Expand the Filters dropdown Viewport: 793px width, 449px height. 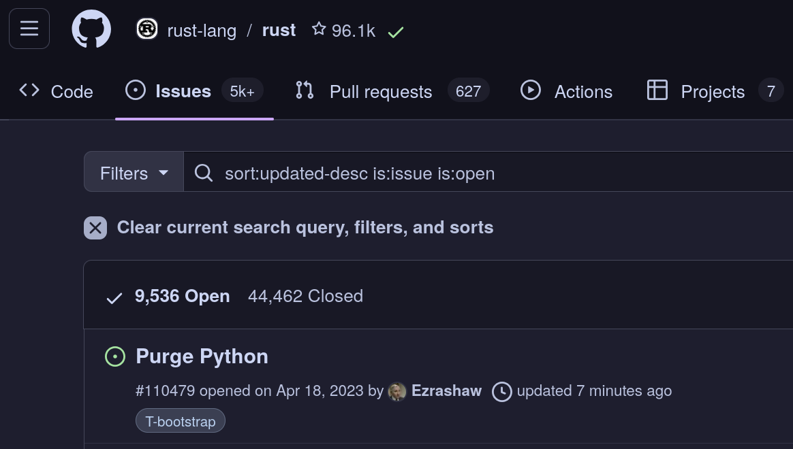click(x=134, y=171)
